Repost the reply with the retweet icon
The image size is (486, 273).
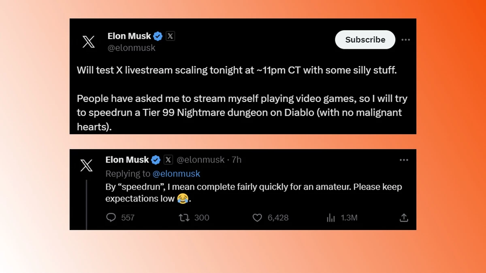pyautogui.click(x=184, y=218)
